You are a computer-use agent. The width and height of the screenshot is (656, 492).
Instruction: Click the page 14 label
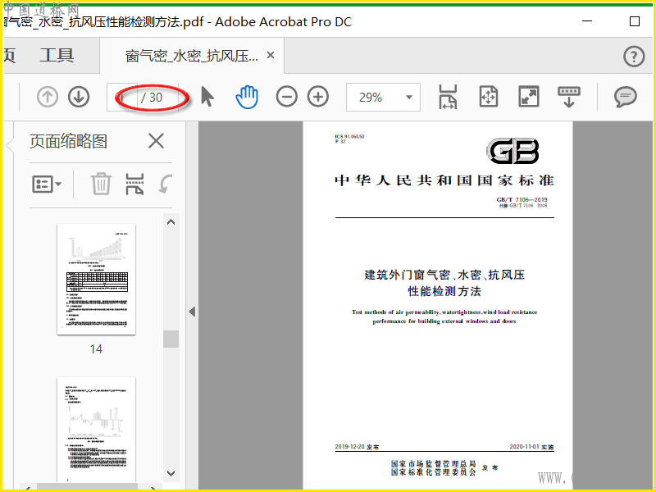96,349
